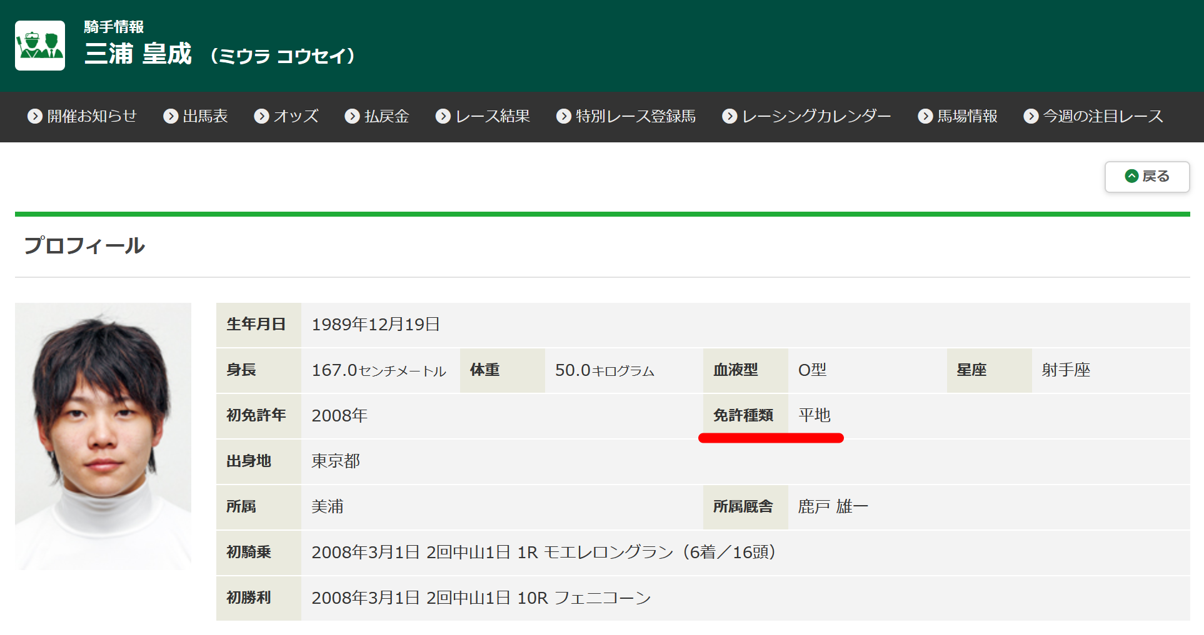Click the birthplace value 東京都
The width and height of the screenshot is (1204, 635).
(336, 461)
